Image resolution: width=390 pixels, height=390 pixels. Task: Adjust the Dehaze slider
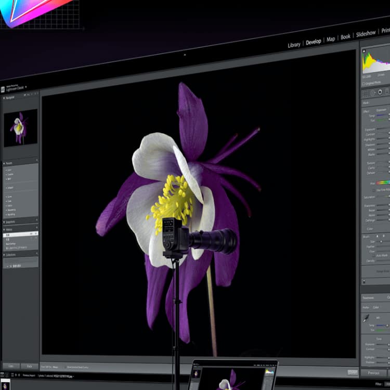point(383,172)
